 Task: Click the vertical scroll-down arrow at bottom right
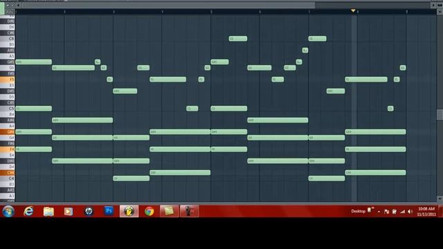pyautogui.click(x=440, y=199)
